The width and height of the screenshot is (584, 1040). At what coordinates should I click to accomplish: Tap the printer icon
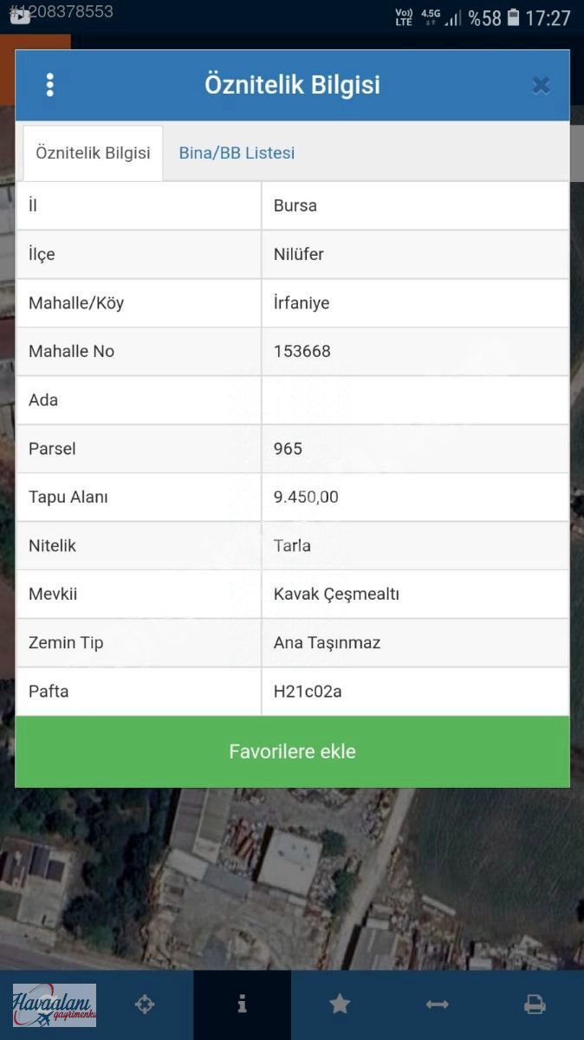(535, 1004)
